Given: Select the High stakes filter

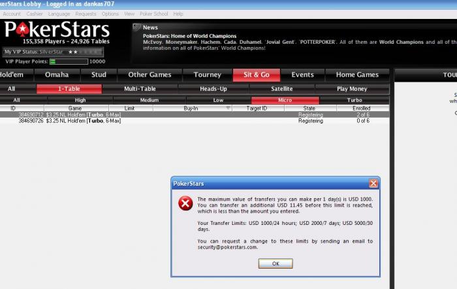Looking at the screenshot, I should tap(80, 100).
